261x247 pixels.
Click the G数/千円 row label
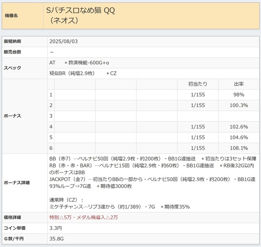pos(13,239)
